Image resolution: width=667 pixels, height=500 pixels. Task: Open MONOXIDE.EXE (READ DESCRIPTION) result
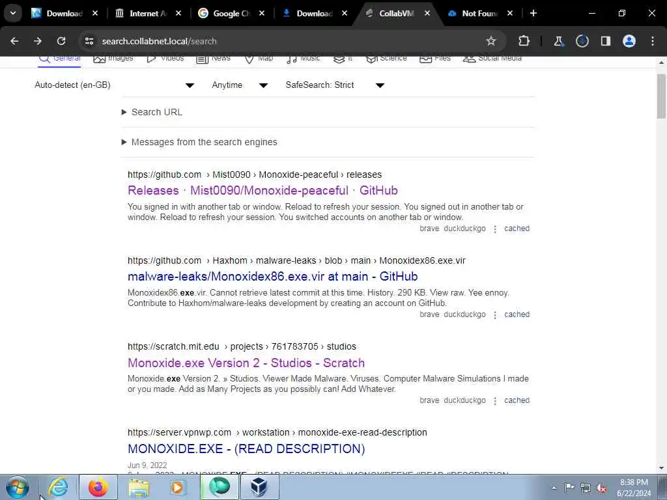[x=246, y=449]
